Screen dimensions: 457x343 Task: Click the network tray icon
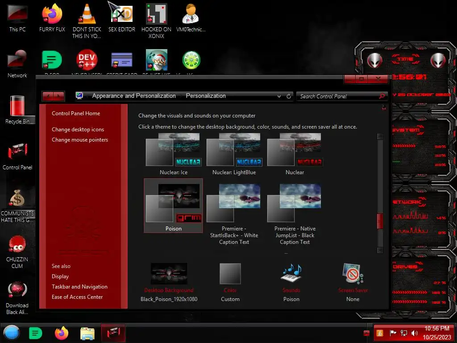[404, 333]
